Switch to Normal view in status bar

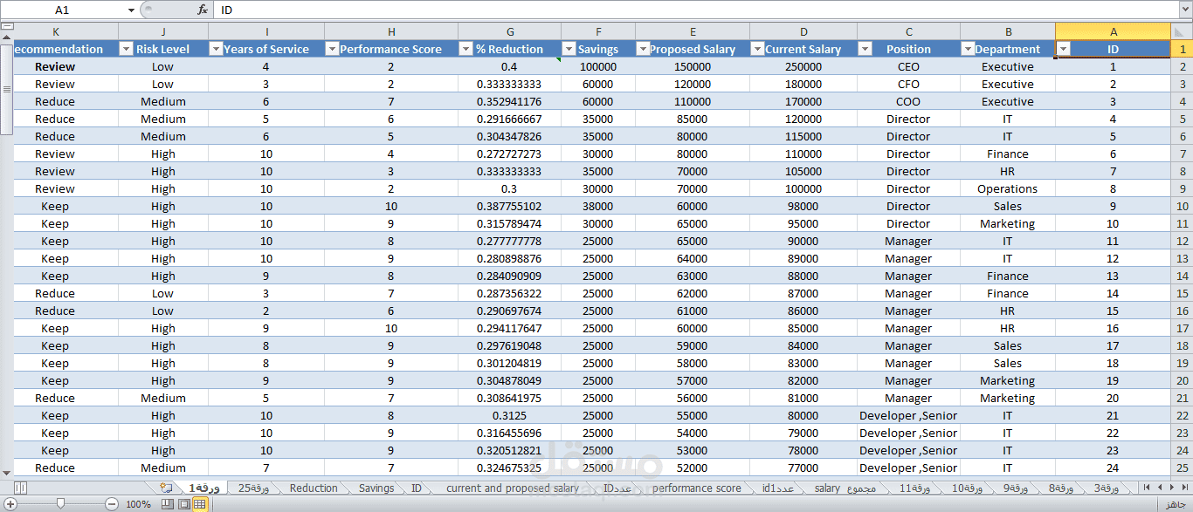[200, 504]
